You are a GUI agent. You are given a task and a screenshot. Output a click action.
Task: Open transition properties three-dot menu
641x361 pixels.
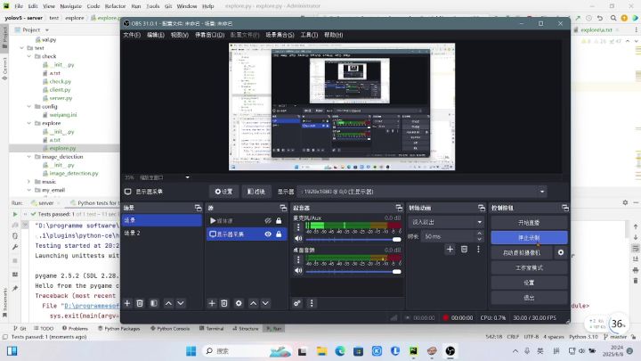pos(478,250)
